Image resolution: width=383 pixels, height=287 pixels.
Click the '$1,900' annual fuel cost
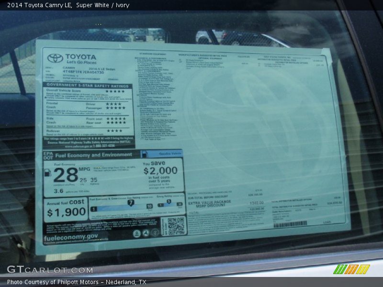tap(66, 212)
